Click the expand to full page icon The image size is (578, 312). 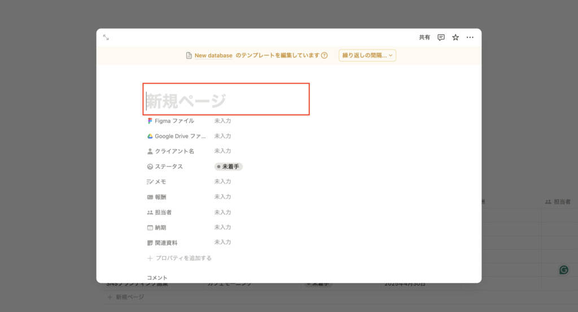click(106, 37)
